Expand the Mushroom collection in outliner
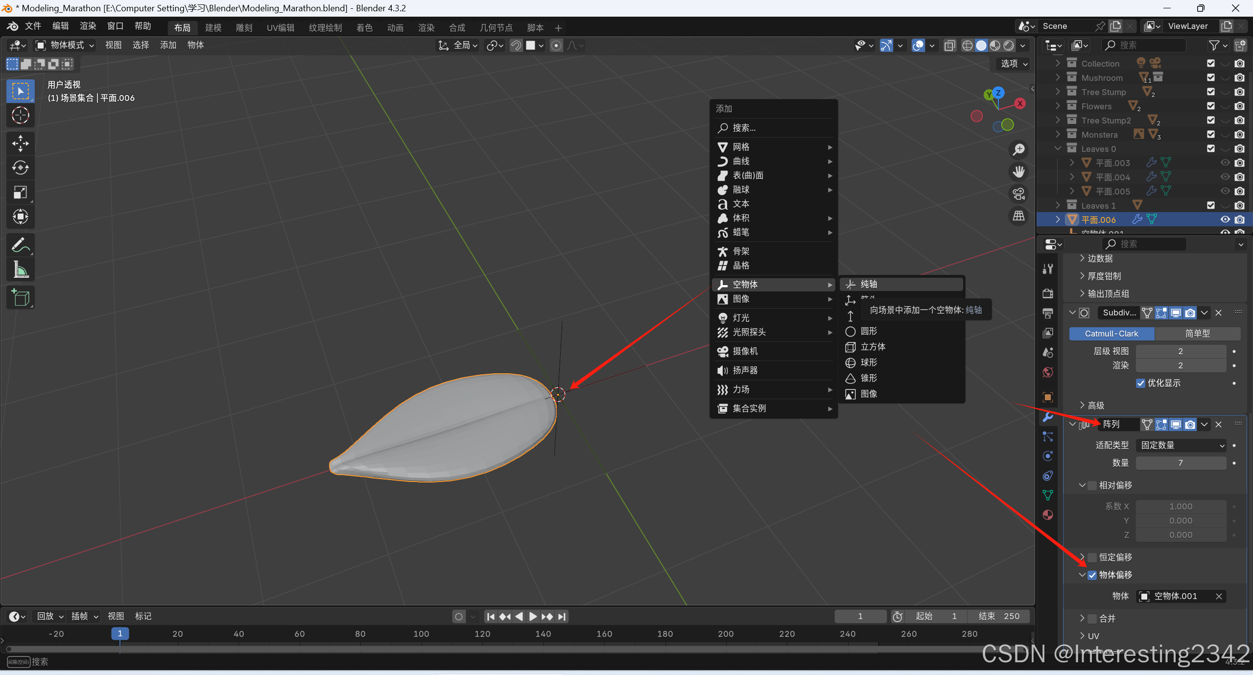The image size is (1253, 675). (1058, 77)
